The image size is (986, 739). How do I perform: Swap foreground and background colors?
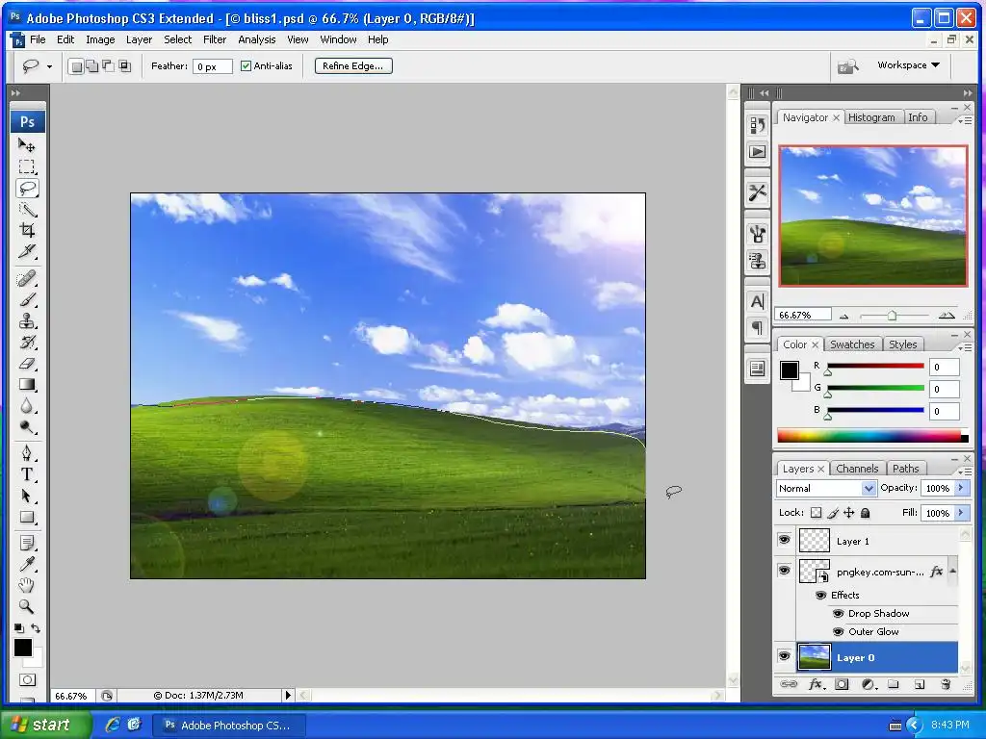click(36, 627)
